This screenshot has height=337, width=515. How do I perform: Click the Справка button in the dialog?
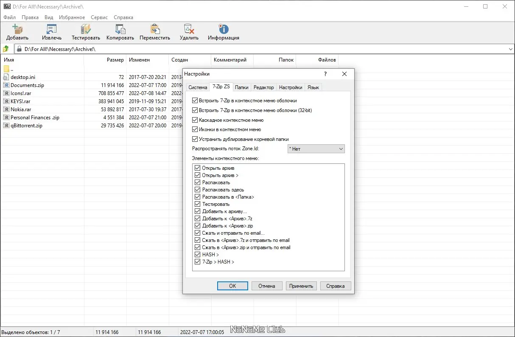(336, 286)
